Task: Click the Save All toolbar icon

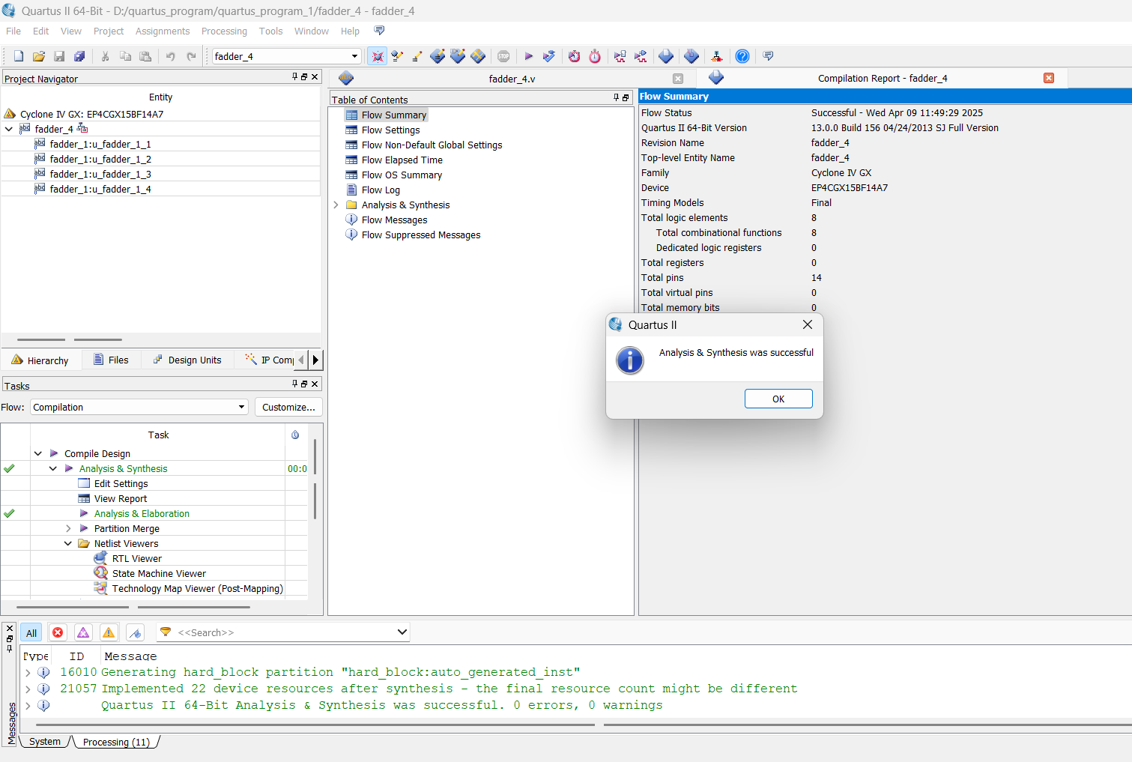Action: [x=79, y=56]
